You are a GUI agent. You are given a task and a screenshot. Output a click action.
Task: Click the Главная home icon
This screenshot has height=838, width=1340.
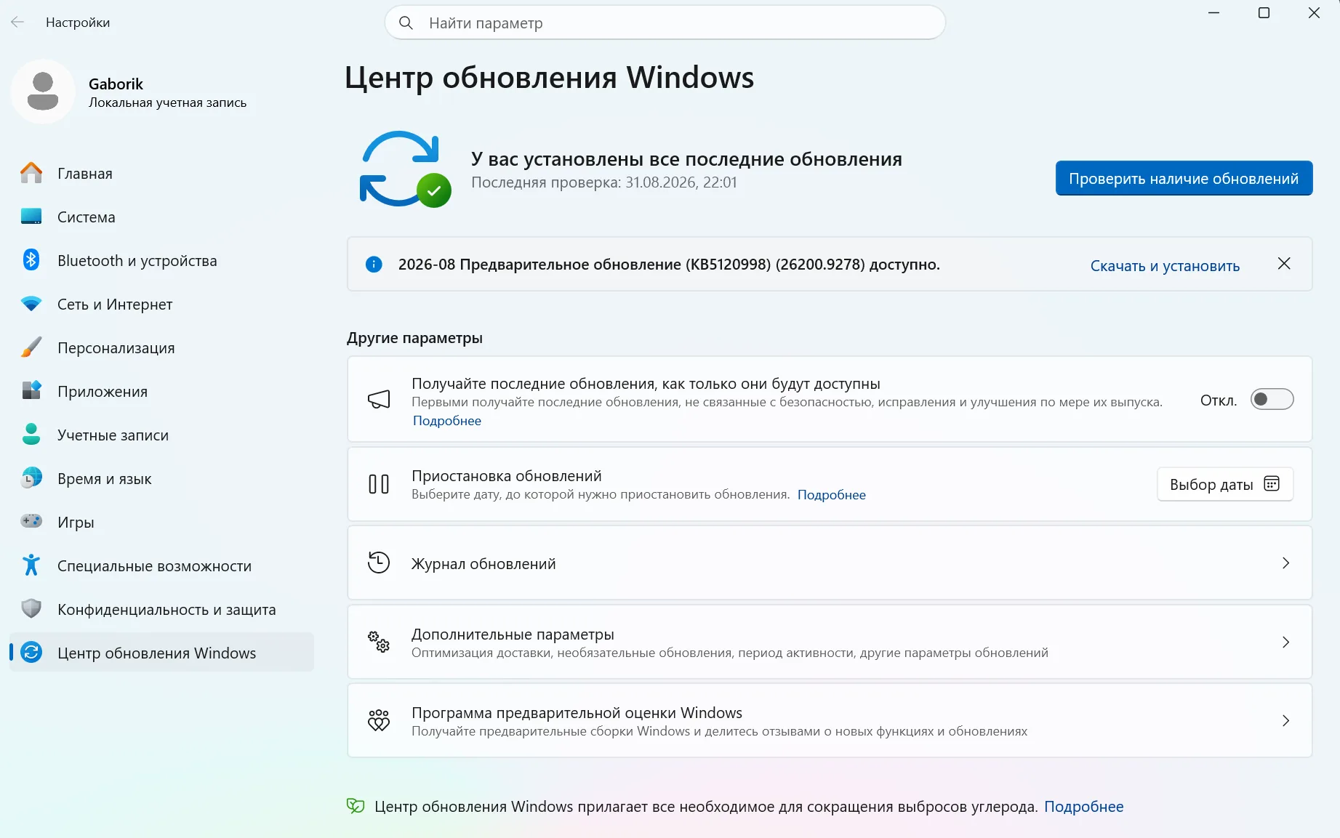point(31,173)
